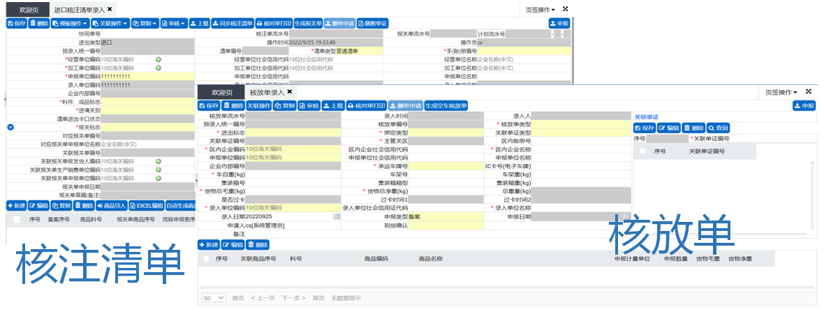Click 上载 in the 核放单 toolbar
824x314 pixels.
coord(332,105)
